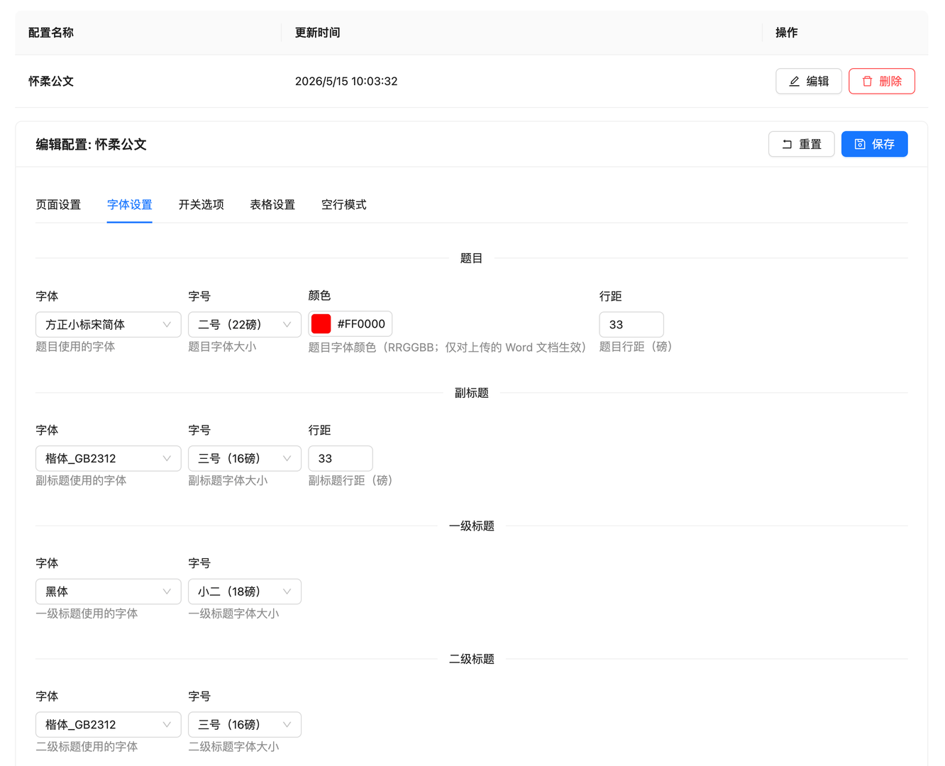945x766 pixels.
Task: Go to the 表格设置 tab
Action: coord(272,205)
